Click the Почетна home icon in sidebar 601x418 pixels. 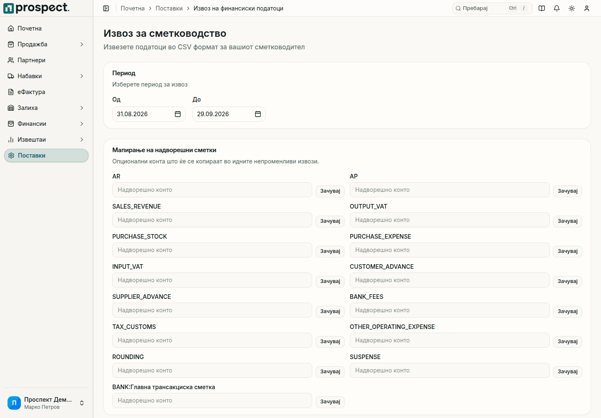pyautogui.click(x=11, y=28)
